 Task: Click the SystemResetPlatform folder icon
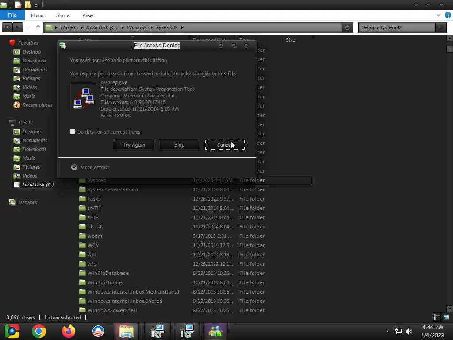[82, 189]
